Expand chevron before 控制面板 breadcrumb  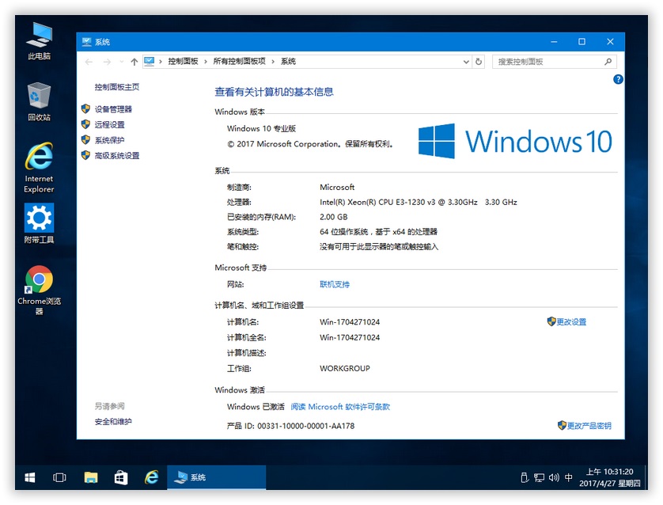161,62
